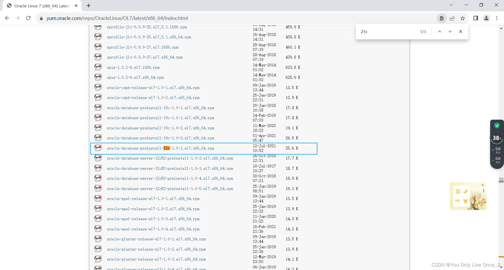Click the 25.6 K size of 21c package

[292, 149]
